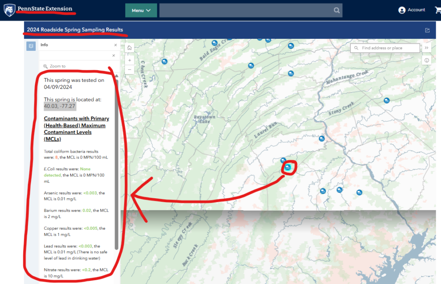
Task: Click the Find address search icon
Action: 356,48
